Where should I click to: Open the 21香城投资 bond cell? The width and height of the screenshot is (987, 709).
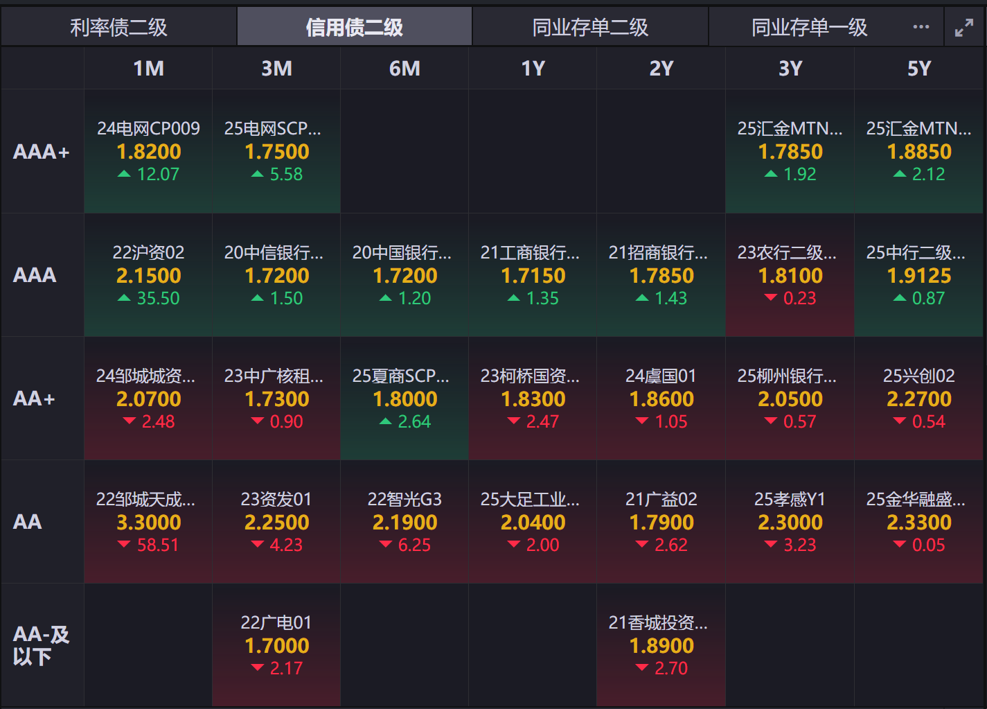point(661,645)
